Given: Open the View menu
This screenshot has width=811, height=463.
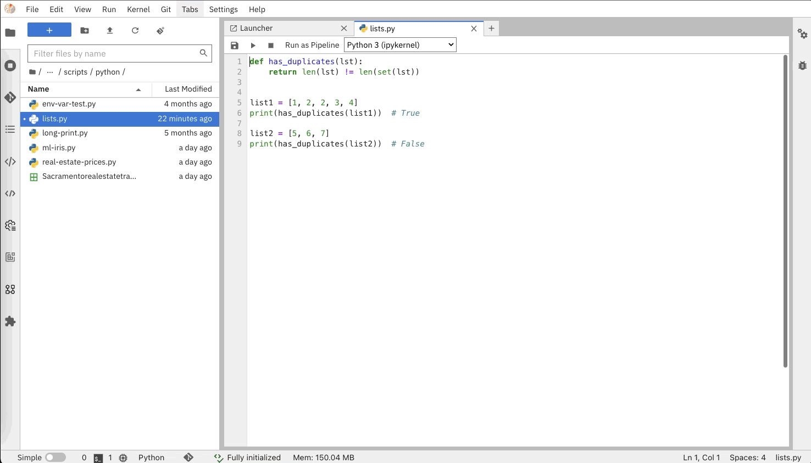Looking at the screenshot, I should click(82, 9).
